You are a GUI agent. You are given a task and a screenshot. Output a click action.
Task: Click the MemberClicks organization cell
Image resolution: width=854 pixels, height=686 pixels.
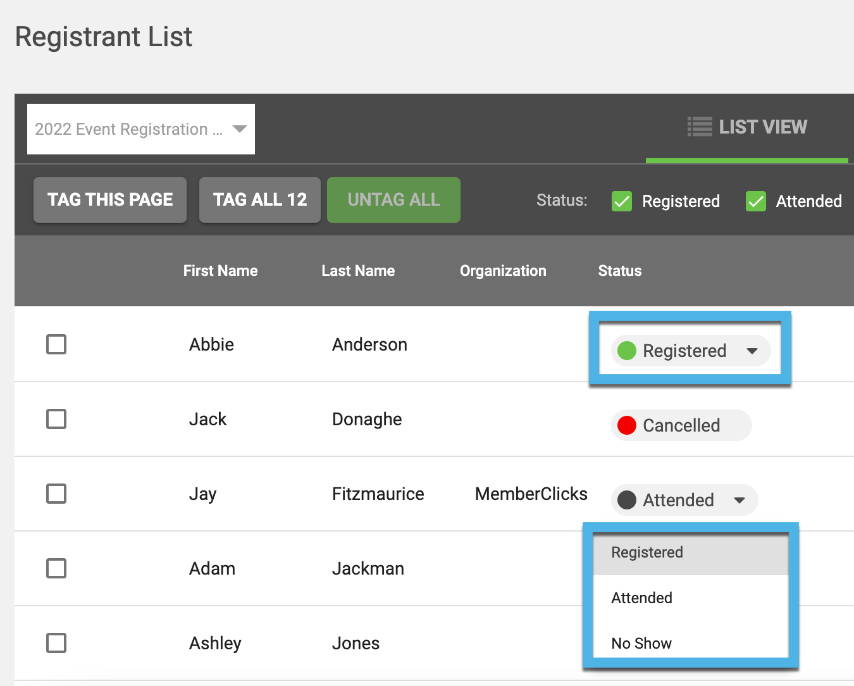[x=531, y=494]
